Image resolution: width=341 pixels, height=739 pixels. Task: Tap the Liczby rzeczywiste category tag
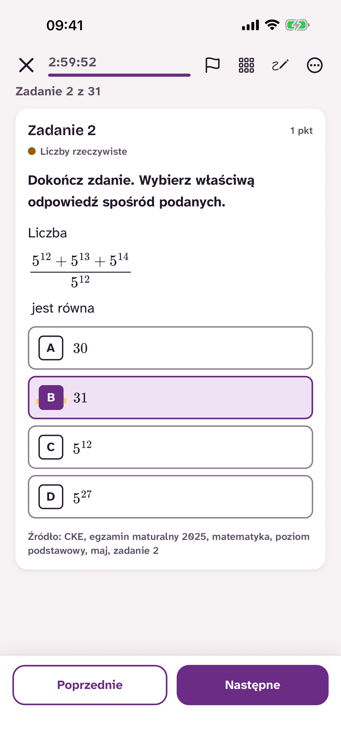(x=77, y=151)
